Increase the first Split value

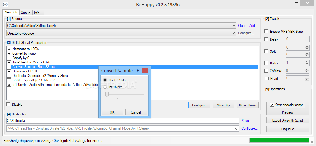coord(307,46)
